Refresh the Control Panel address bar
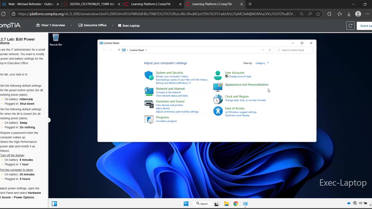 [x=270, y=50]
